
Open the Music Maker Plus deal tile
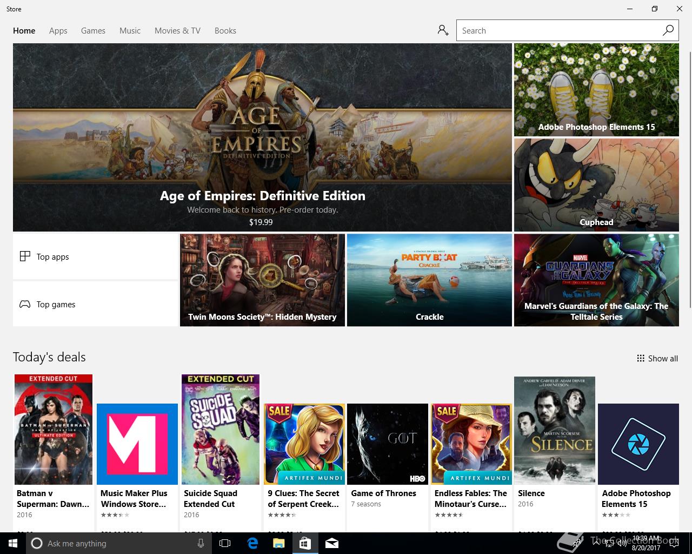(137, 444)
